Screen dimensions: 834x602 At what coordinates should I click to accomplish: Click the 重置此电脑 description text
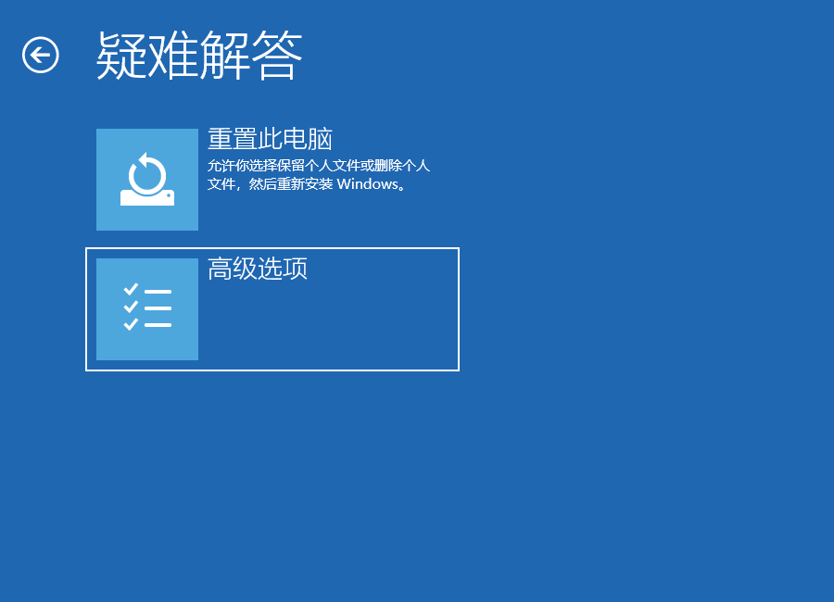pyautogui.click(x=318, y=175)
